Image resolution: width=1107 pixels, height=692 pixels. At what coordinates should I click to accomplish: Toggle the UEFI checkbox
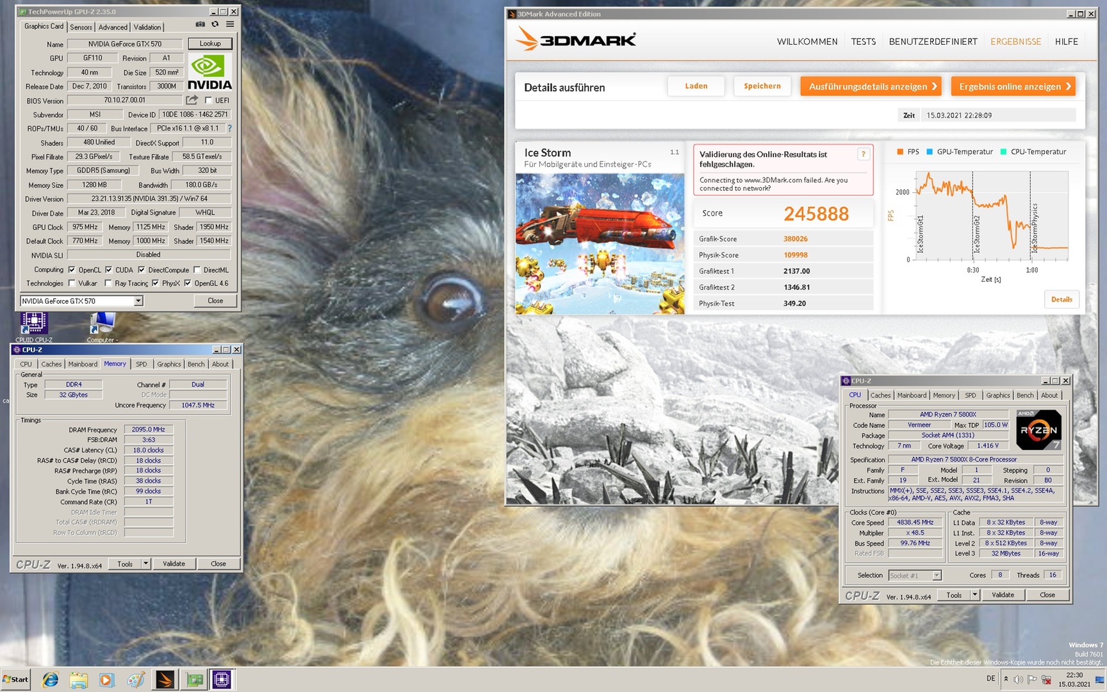[x=208, y=100]
